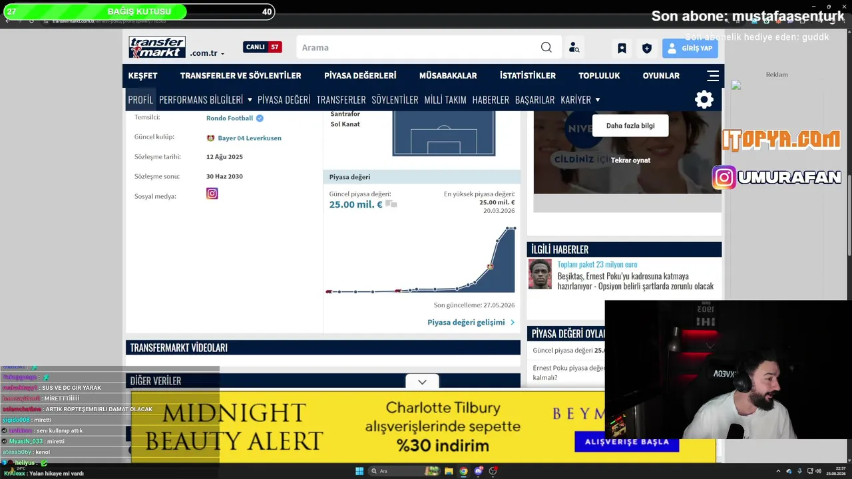Click the football pitch position diagram
This screenshot has height=479, width=852.
point(444,134)
